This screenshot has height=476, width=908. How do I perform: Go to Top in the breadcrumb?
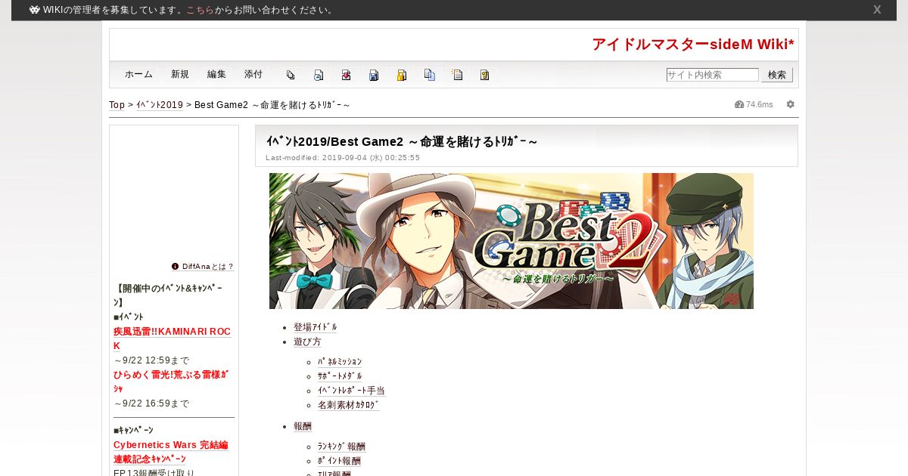point(117,104)
